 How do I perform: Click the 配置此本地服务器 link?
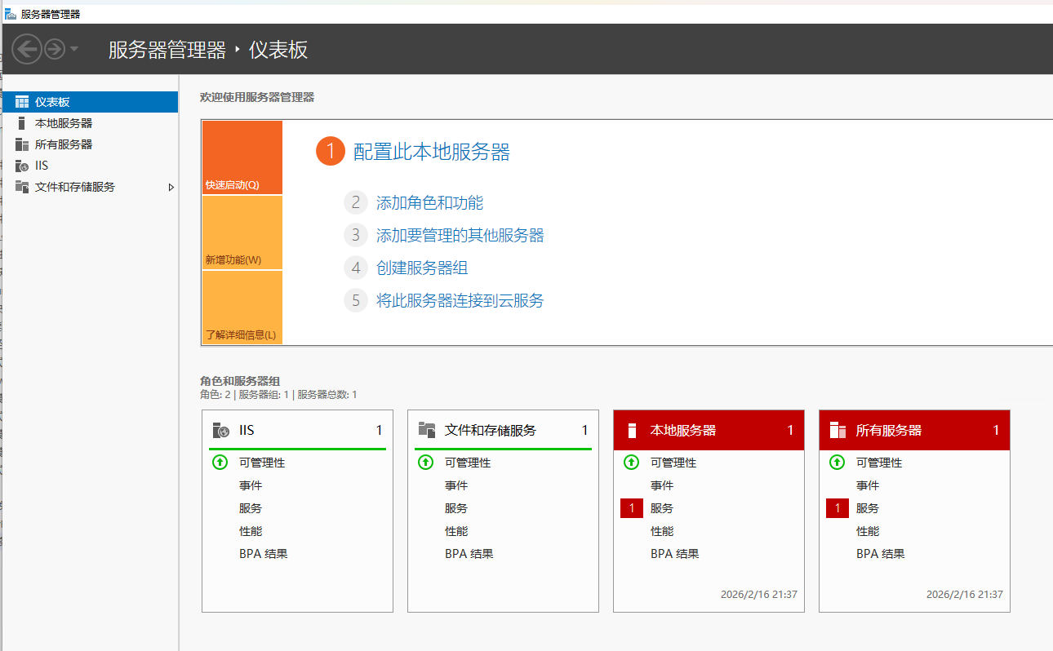coord(431,152)
